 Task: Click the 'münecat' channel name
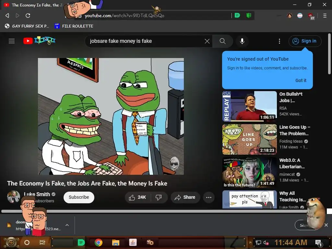[287, 174]
